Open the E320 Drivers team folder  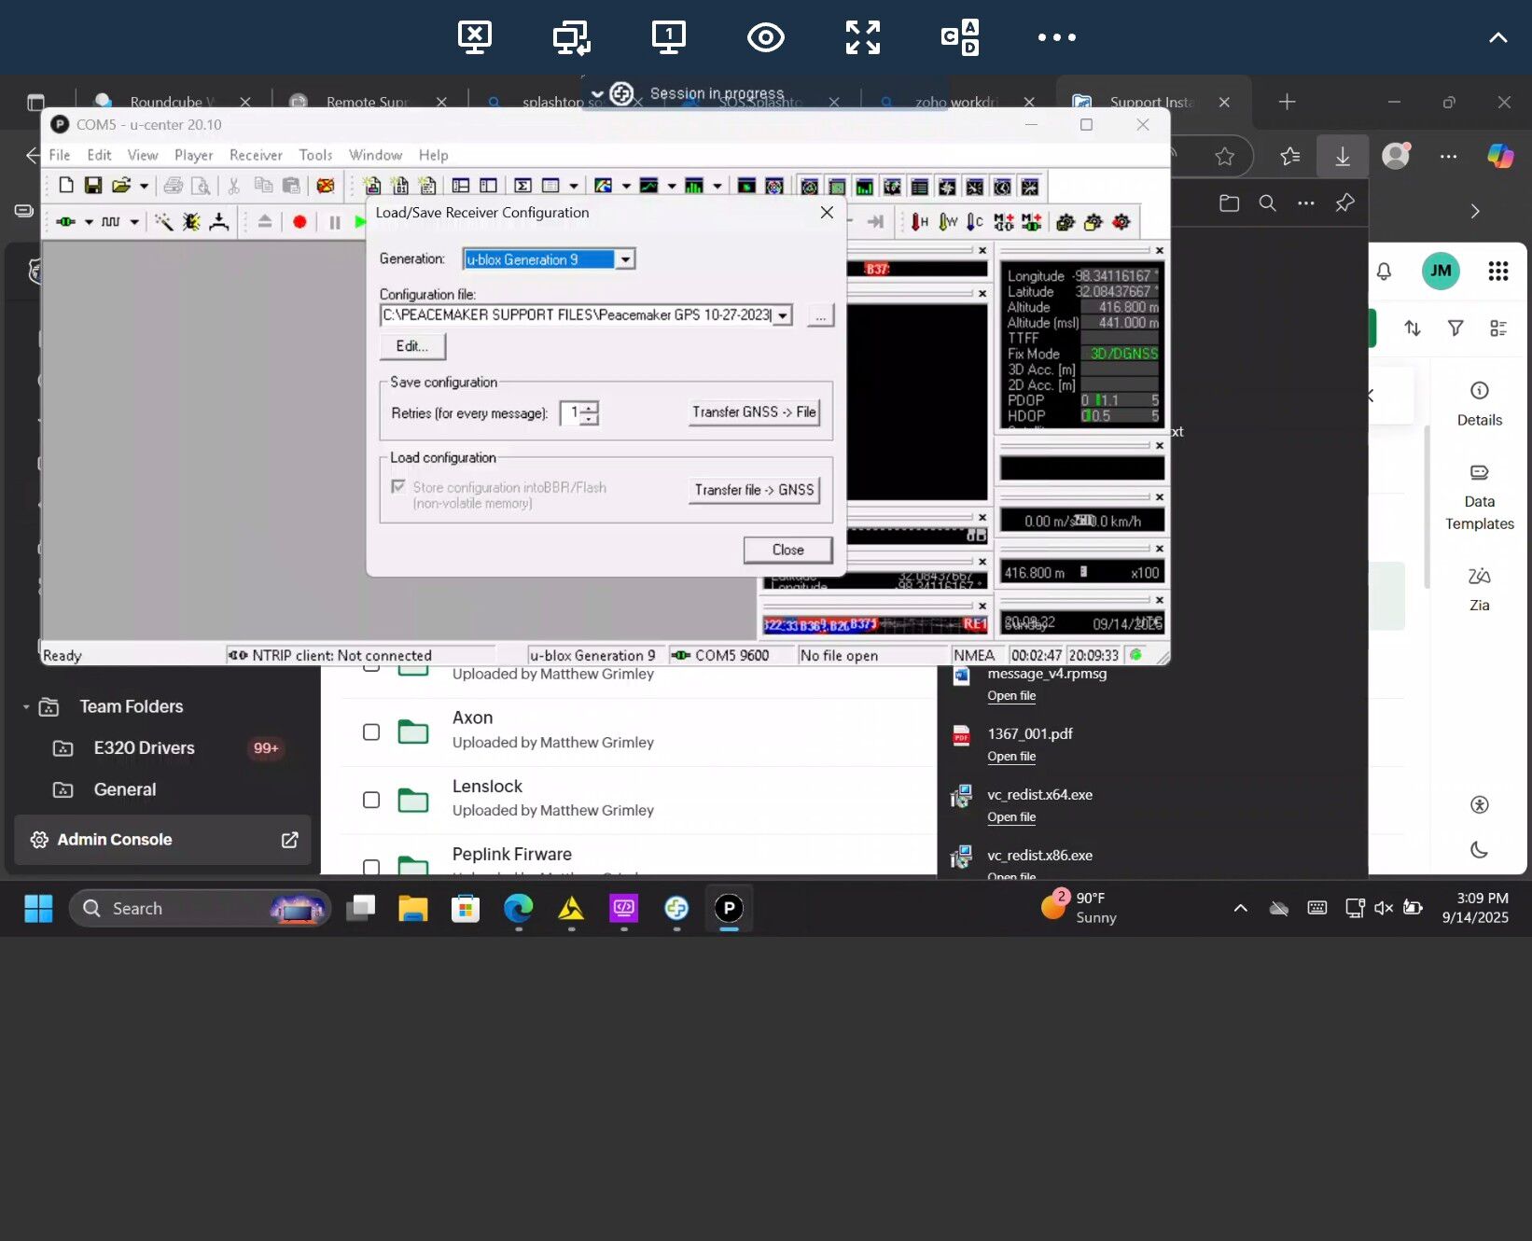[145, 748]
